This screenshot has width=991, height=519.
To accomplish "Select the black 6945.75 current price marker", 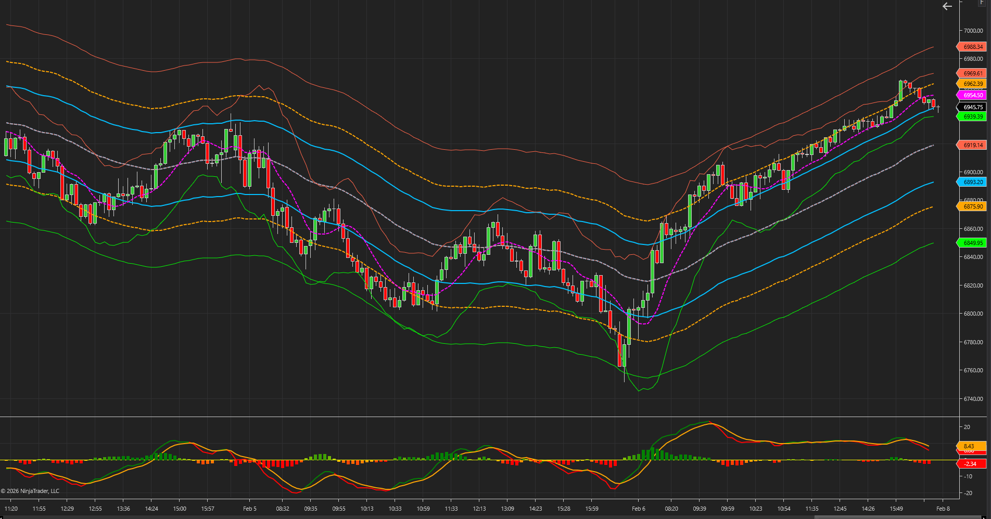I will [972, 107].
